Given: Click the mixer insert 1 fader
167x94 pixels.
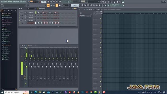Looking at the screenshot, I should pos(31,67).
